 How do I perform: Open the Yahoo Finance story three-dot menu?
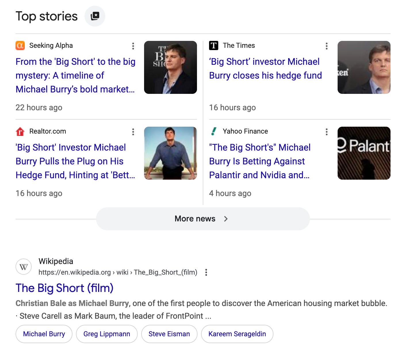(x=326, y=132)
